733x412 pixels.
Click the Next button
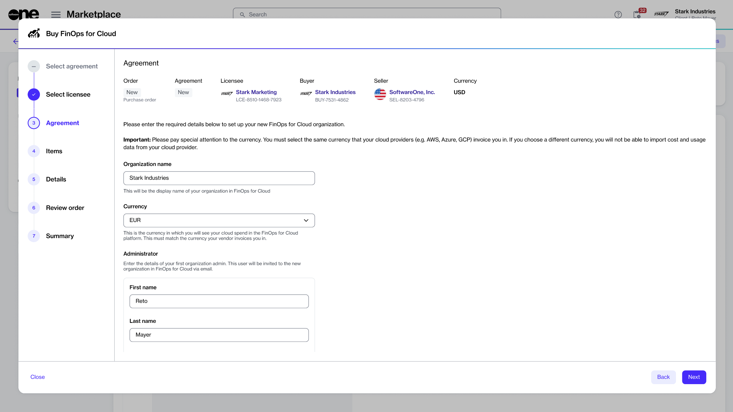(694, 377)
